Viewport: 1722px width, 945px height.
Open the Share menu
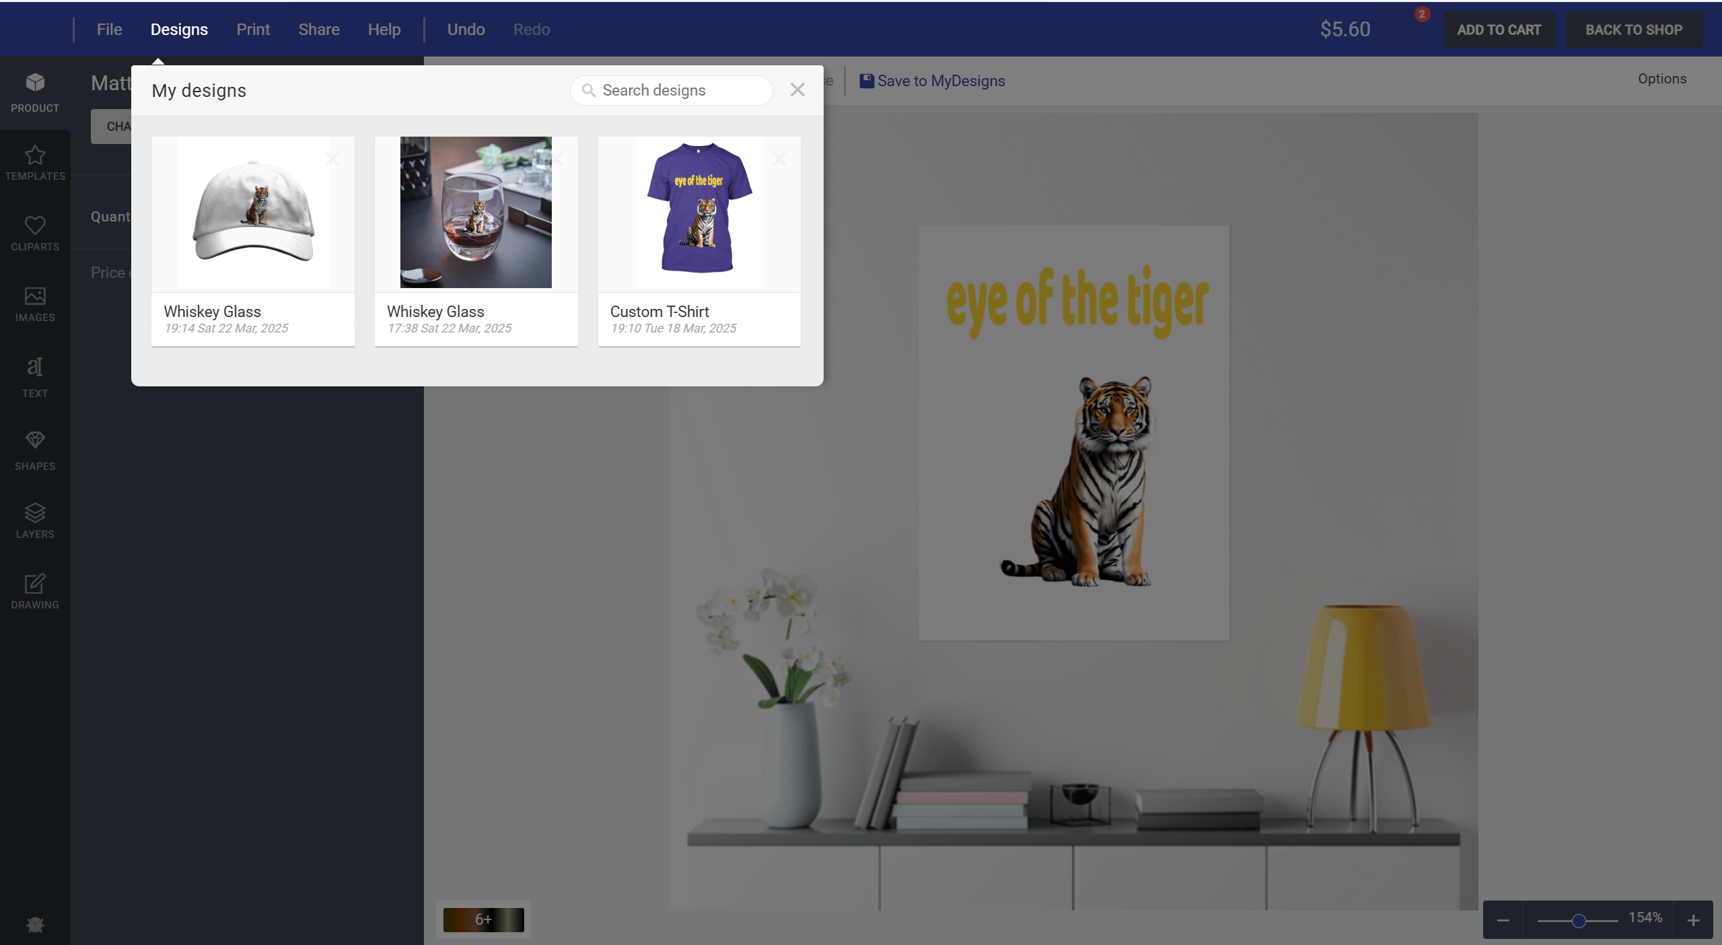318,30
